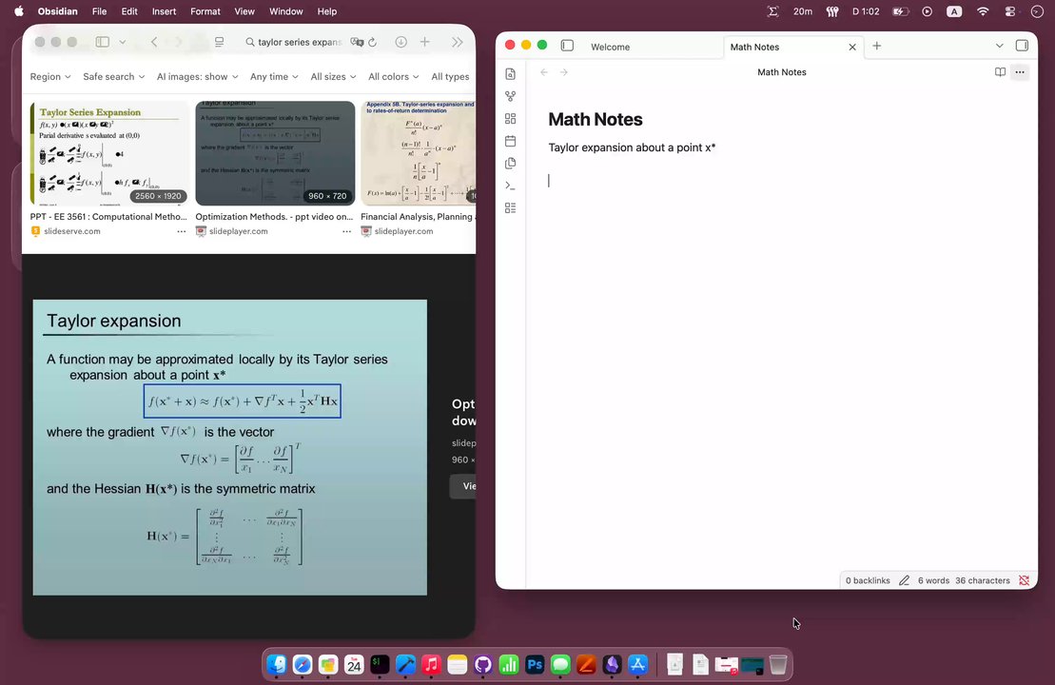Click the templates ribbon icon
The image size is (1055, 685).
(511, 163)
